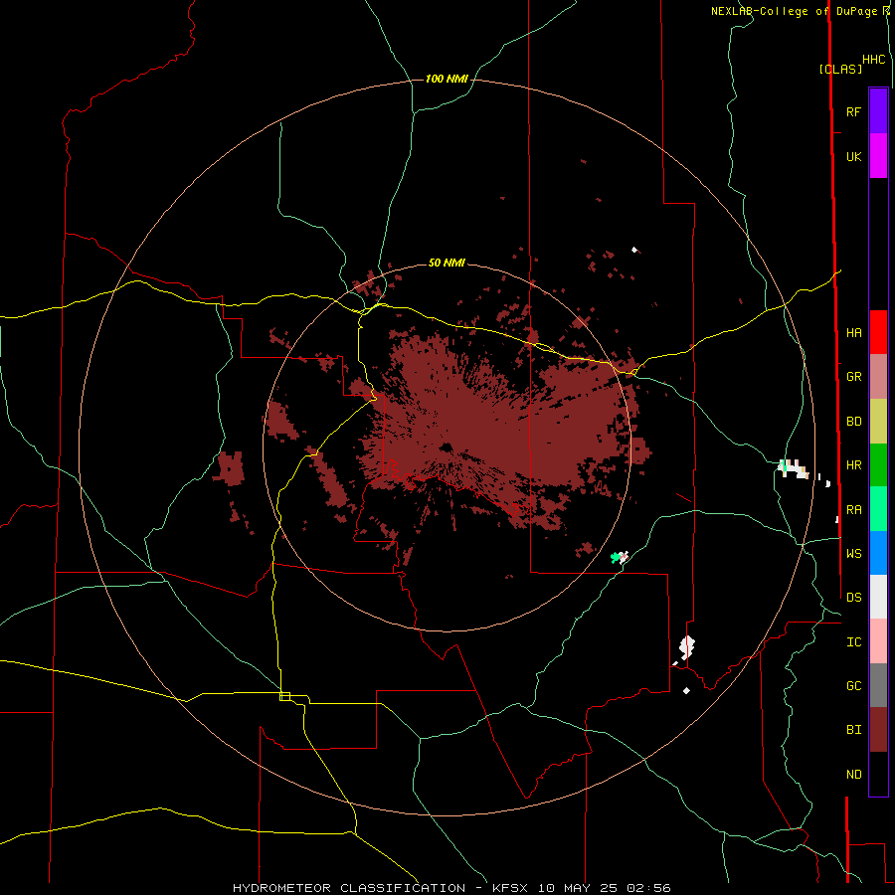Click the GC legend label

[x=853, y=686]
